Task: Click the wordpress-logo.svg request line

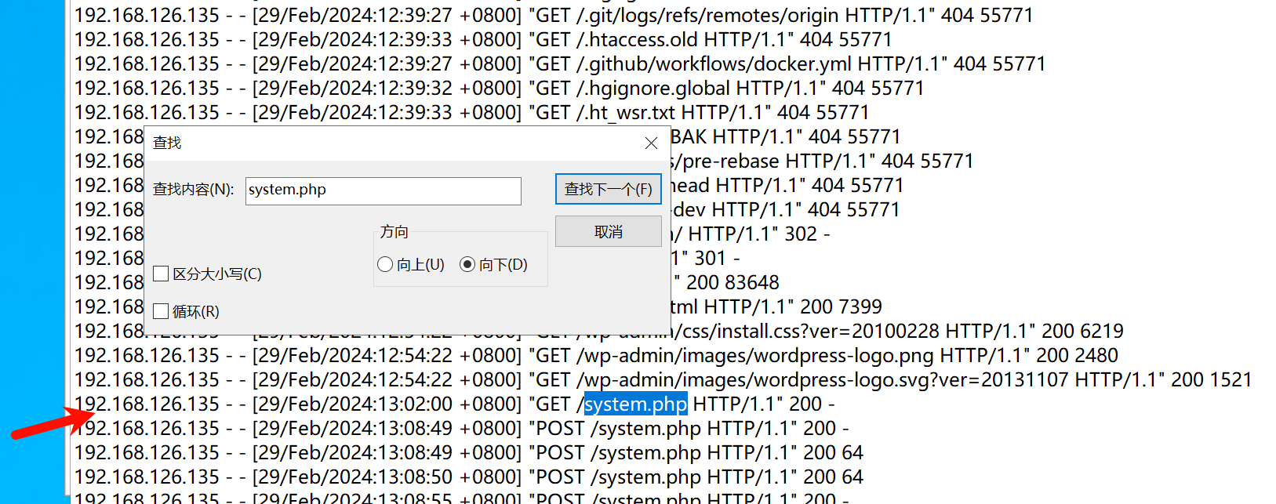Action: tap(663, 380)
